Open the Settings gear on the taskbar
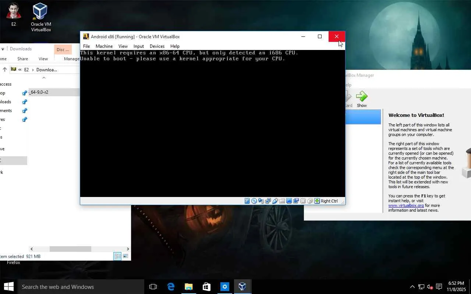471x294 pixels. pyautogui.click(x=224, y=287)
